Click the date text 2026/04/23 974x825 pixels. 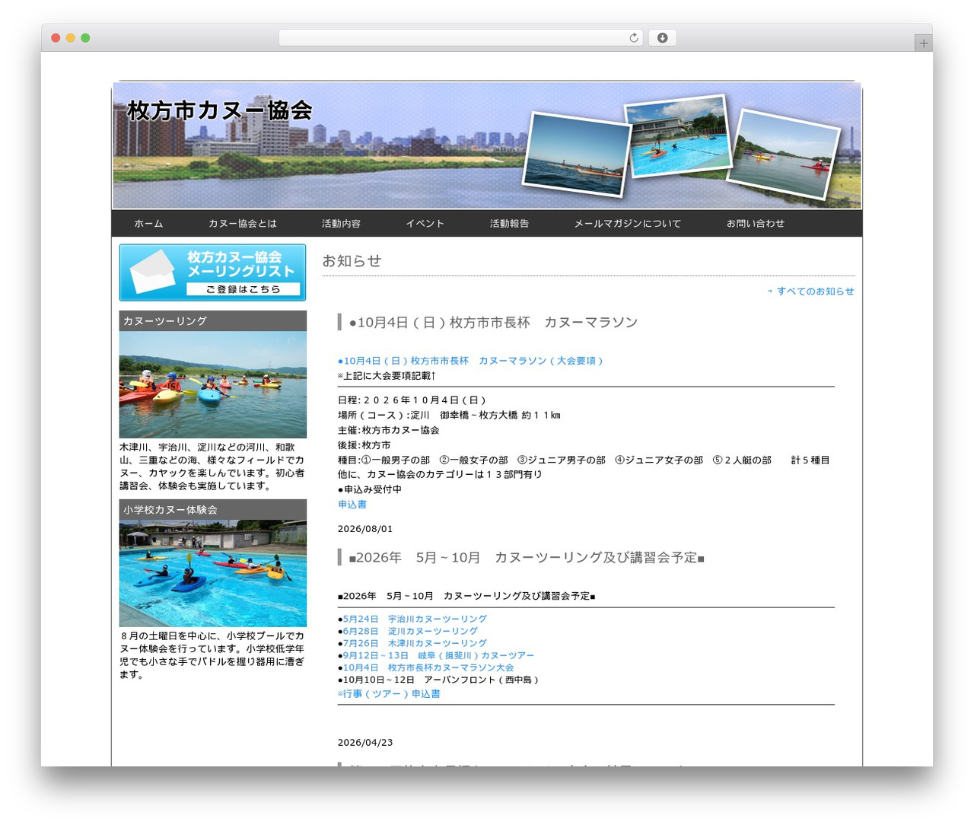point(365,743)
